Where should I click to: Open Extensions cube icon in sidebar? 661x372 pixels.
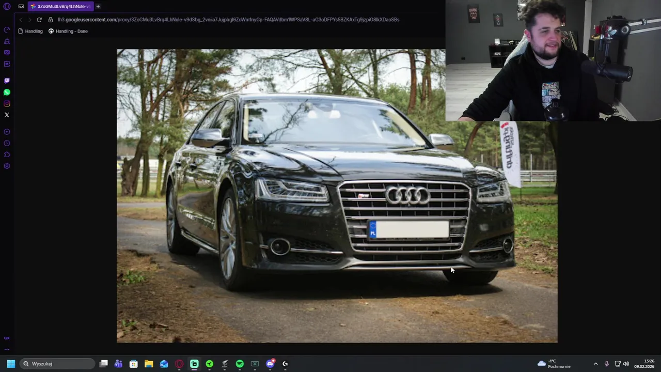coord(7,154)
